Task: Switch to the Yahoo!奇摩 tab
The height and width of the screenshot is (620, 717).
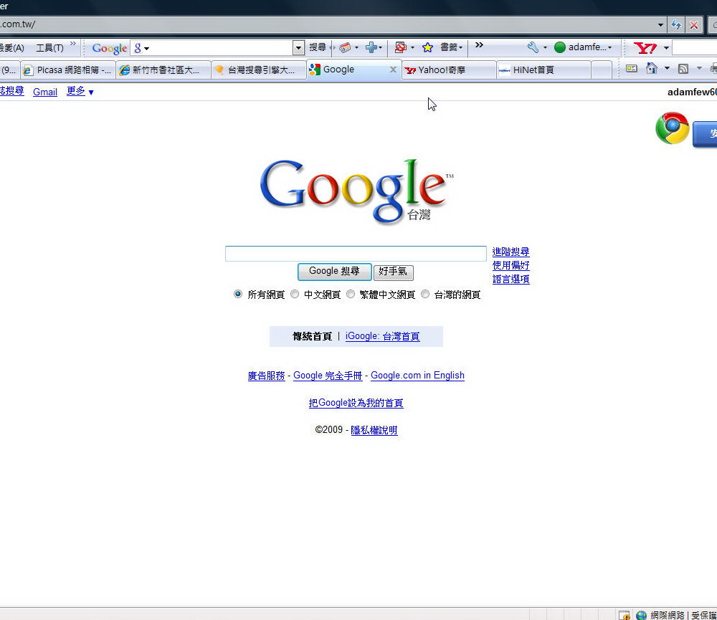Action: [x=449, y=70]
